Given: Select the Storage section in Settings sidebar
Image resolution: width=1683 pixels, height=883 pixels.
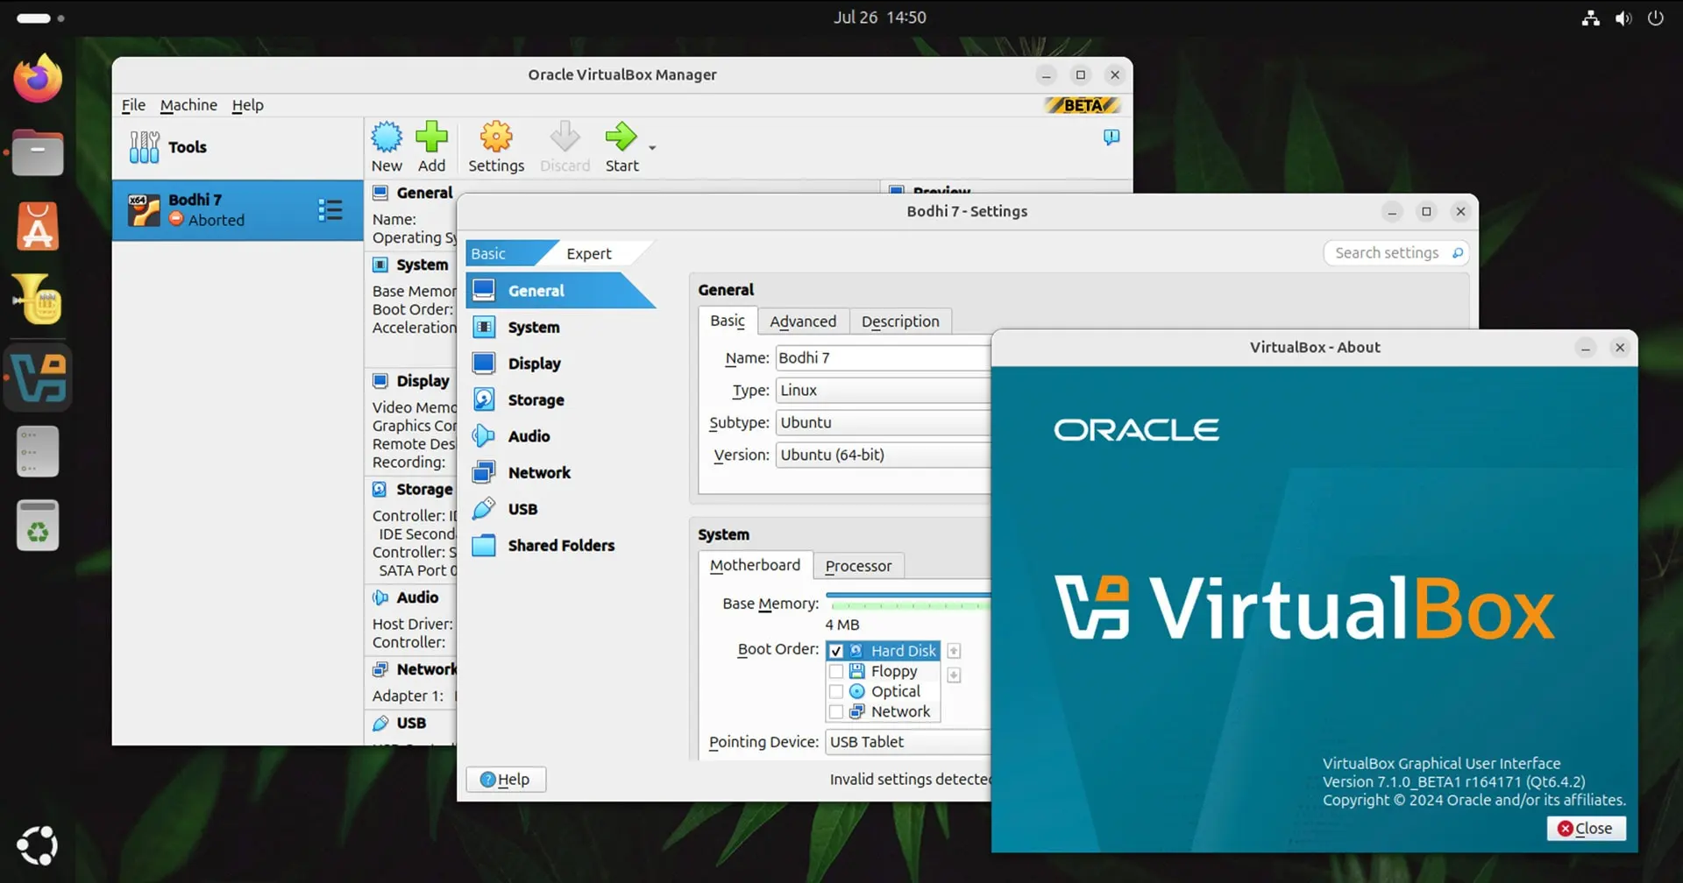Looking at the screenshot, I should 535,399.
